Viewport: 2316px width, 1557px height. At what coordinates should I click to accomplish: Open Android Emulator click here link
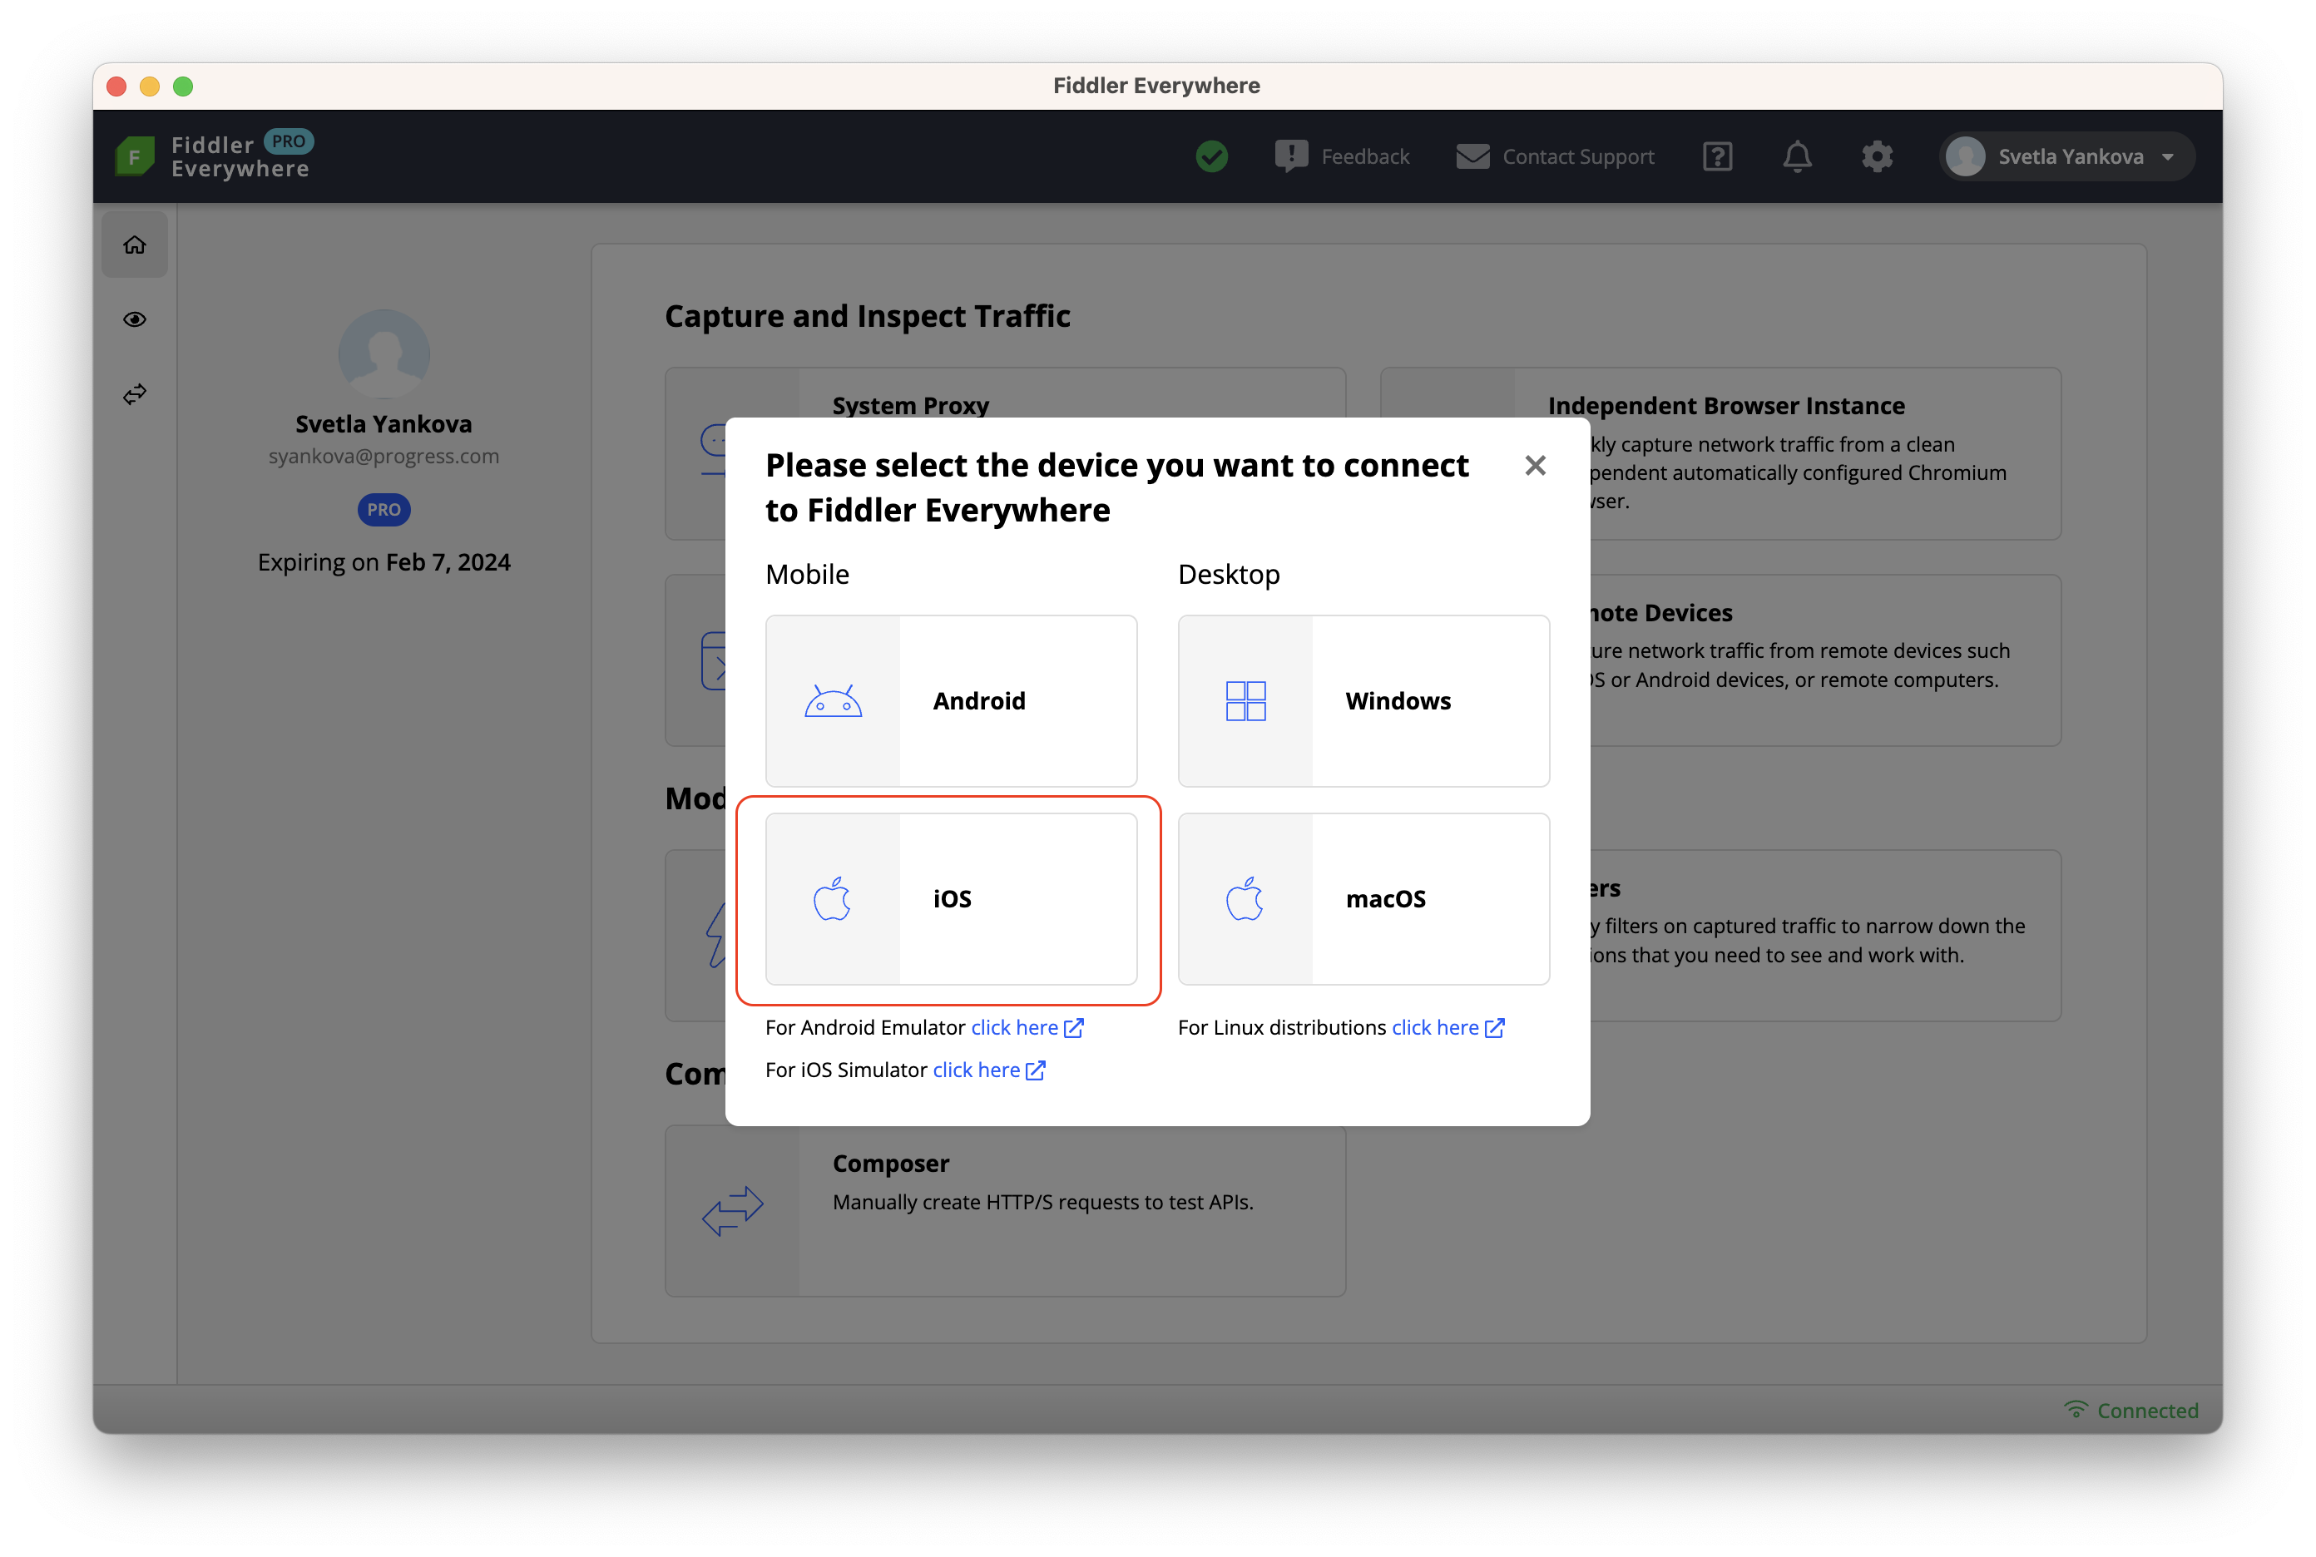pos(1026,1028)
